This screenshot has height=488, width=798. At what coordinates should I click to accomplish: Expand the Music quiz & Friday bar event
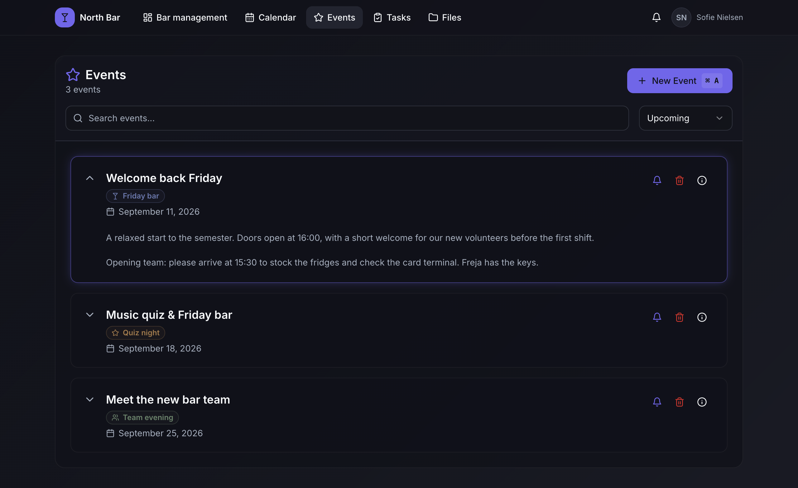90,315
